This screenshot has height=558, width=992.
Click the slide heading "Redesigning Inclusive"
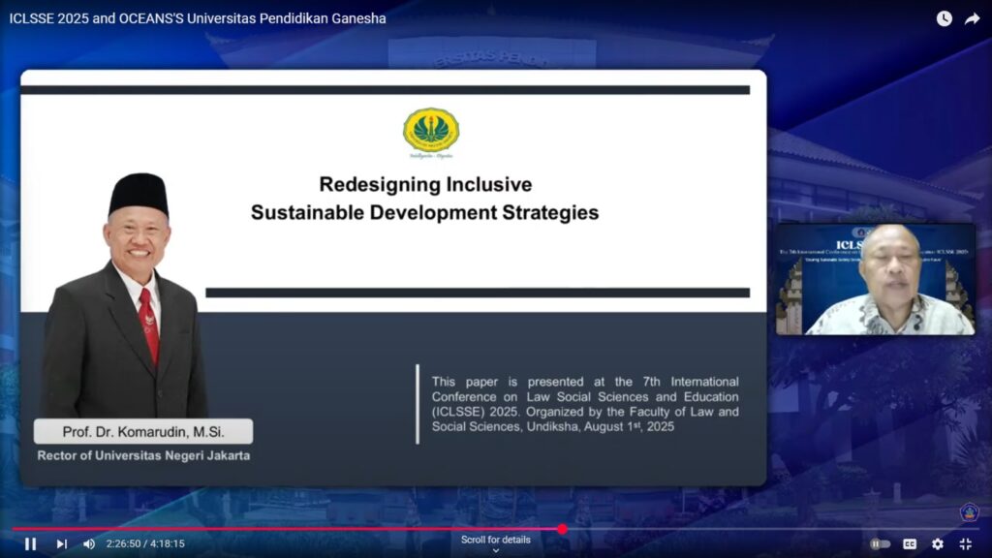[425, 184]
